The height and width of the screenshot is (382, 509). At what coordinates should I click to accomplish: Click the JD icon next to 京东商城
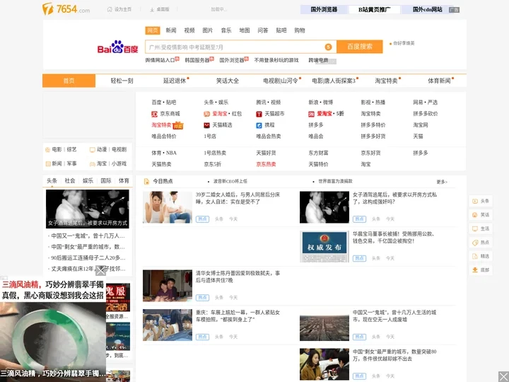pyautogui.click(x=155, y=114)
